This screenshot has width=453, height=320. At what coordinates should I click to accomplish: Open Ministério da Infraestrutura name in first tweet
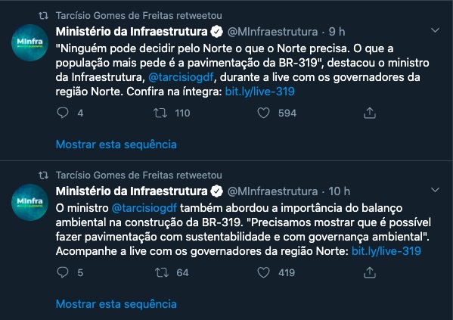coord(132,32)
